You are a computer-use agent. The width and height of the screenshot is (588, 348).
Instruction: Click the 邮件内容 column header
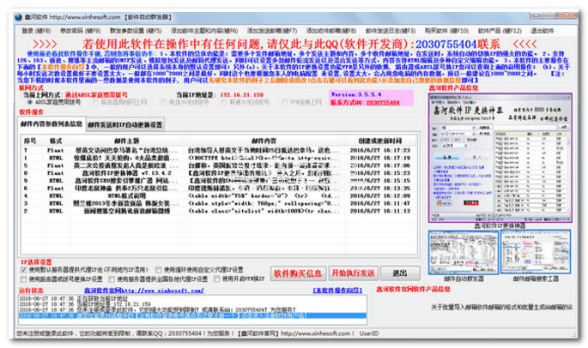[x=264, y=141]
